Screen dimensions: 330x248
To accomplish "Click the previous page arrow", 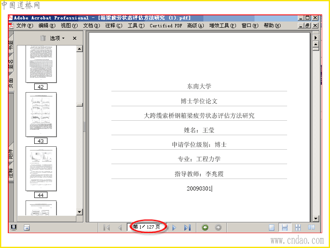I will [x=120, y=228].
